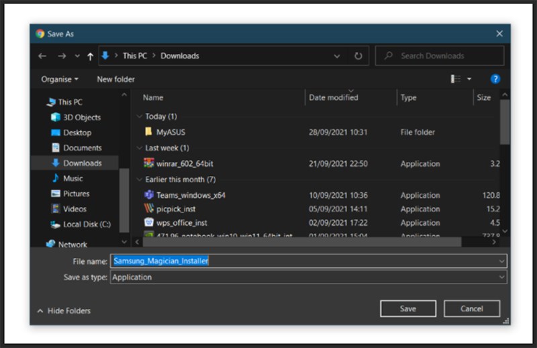Screen dimensions: 537x348
Task: Click the change view layout icon
Action: pos(456,79)
